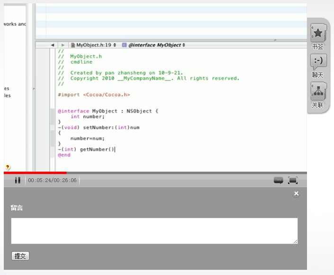The image size is (334, 275).
Task: Pause the video playback
Action: pos(18,180)
